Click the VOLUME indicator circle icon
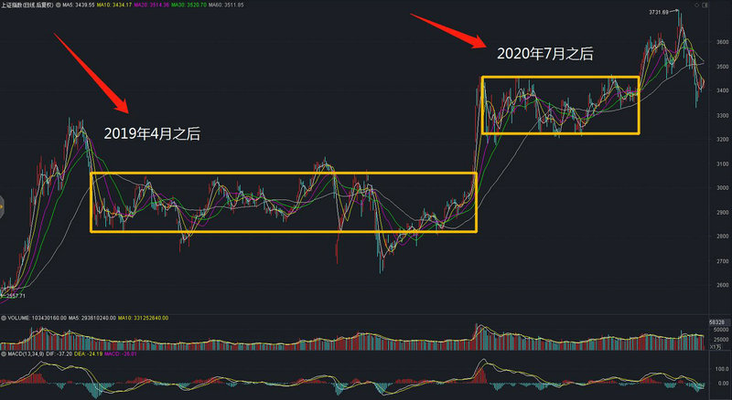The image size is (732, 400). point(4,317)
